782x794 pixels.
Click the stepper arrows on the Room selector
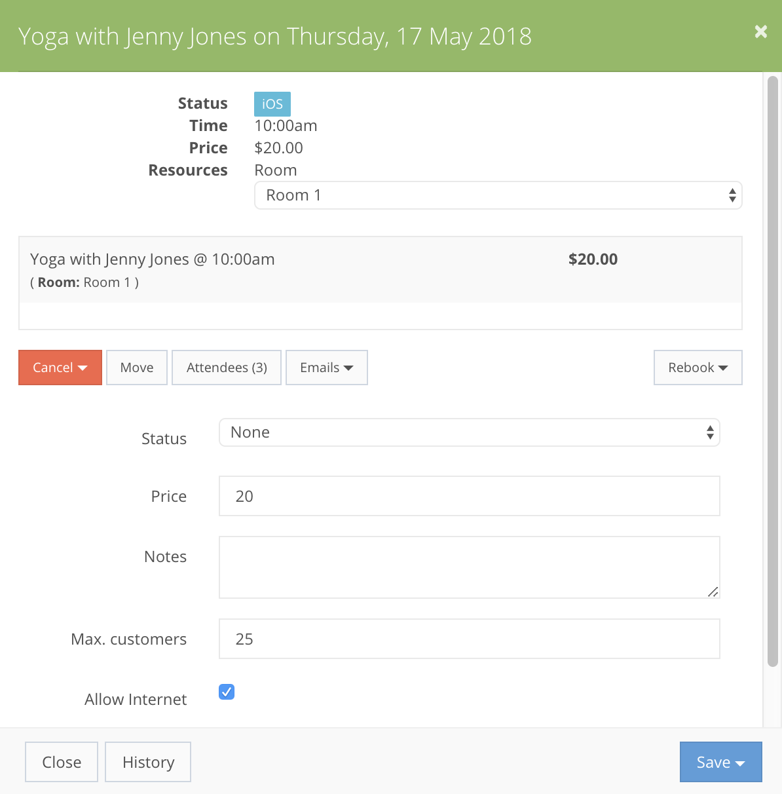pos(732,195)
